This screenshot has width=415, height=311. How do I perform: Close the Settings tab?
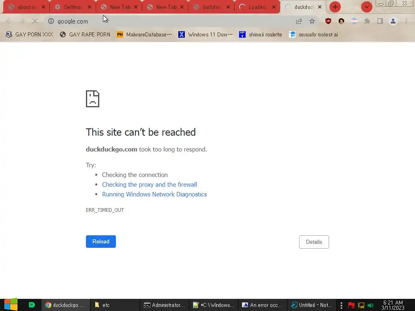click(x=90, y=7)
